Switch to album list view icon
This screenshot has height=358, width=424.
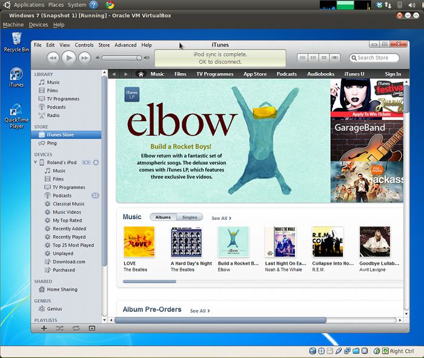coord(313,58)
